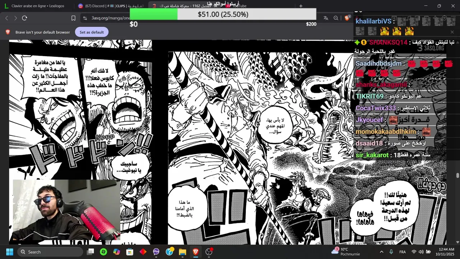Open site settings icon beside the URL

pos(85,18)
